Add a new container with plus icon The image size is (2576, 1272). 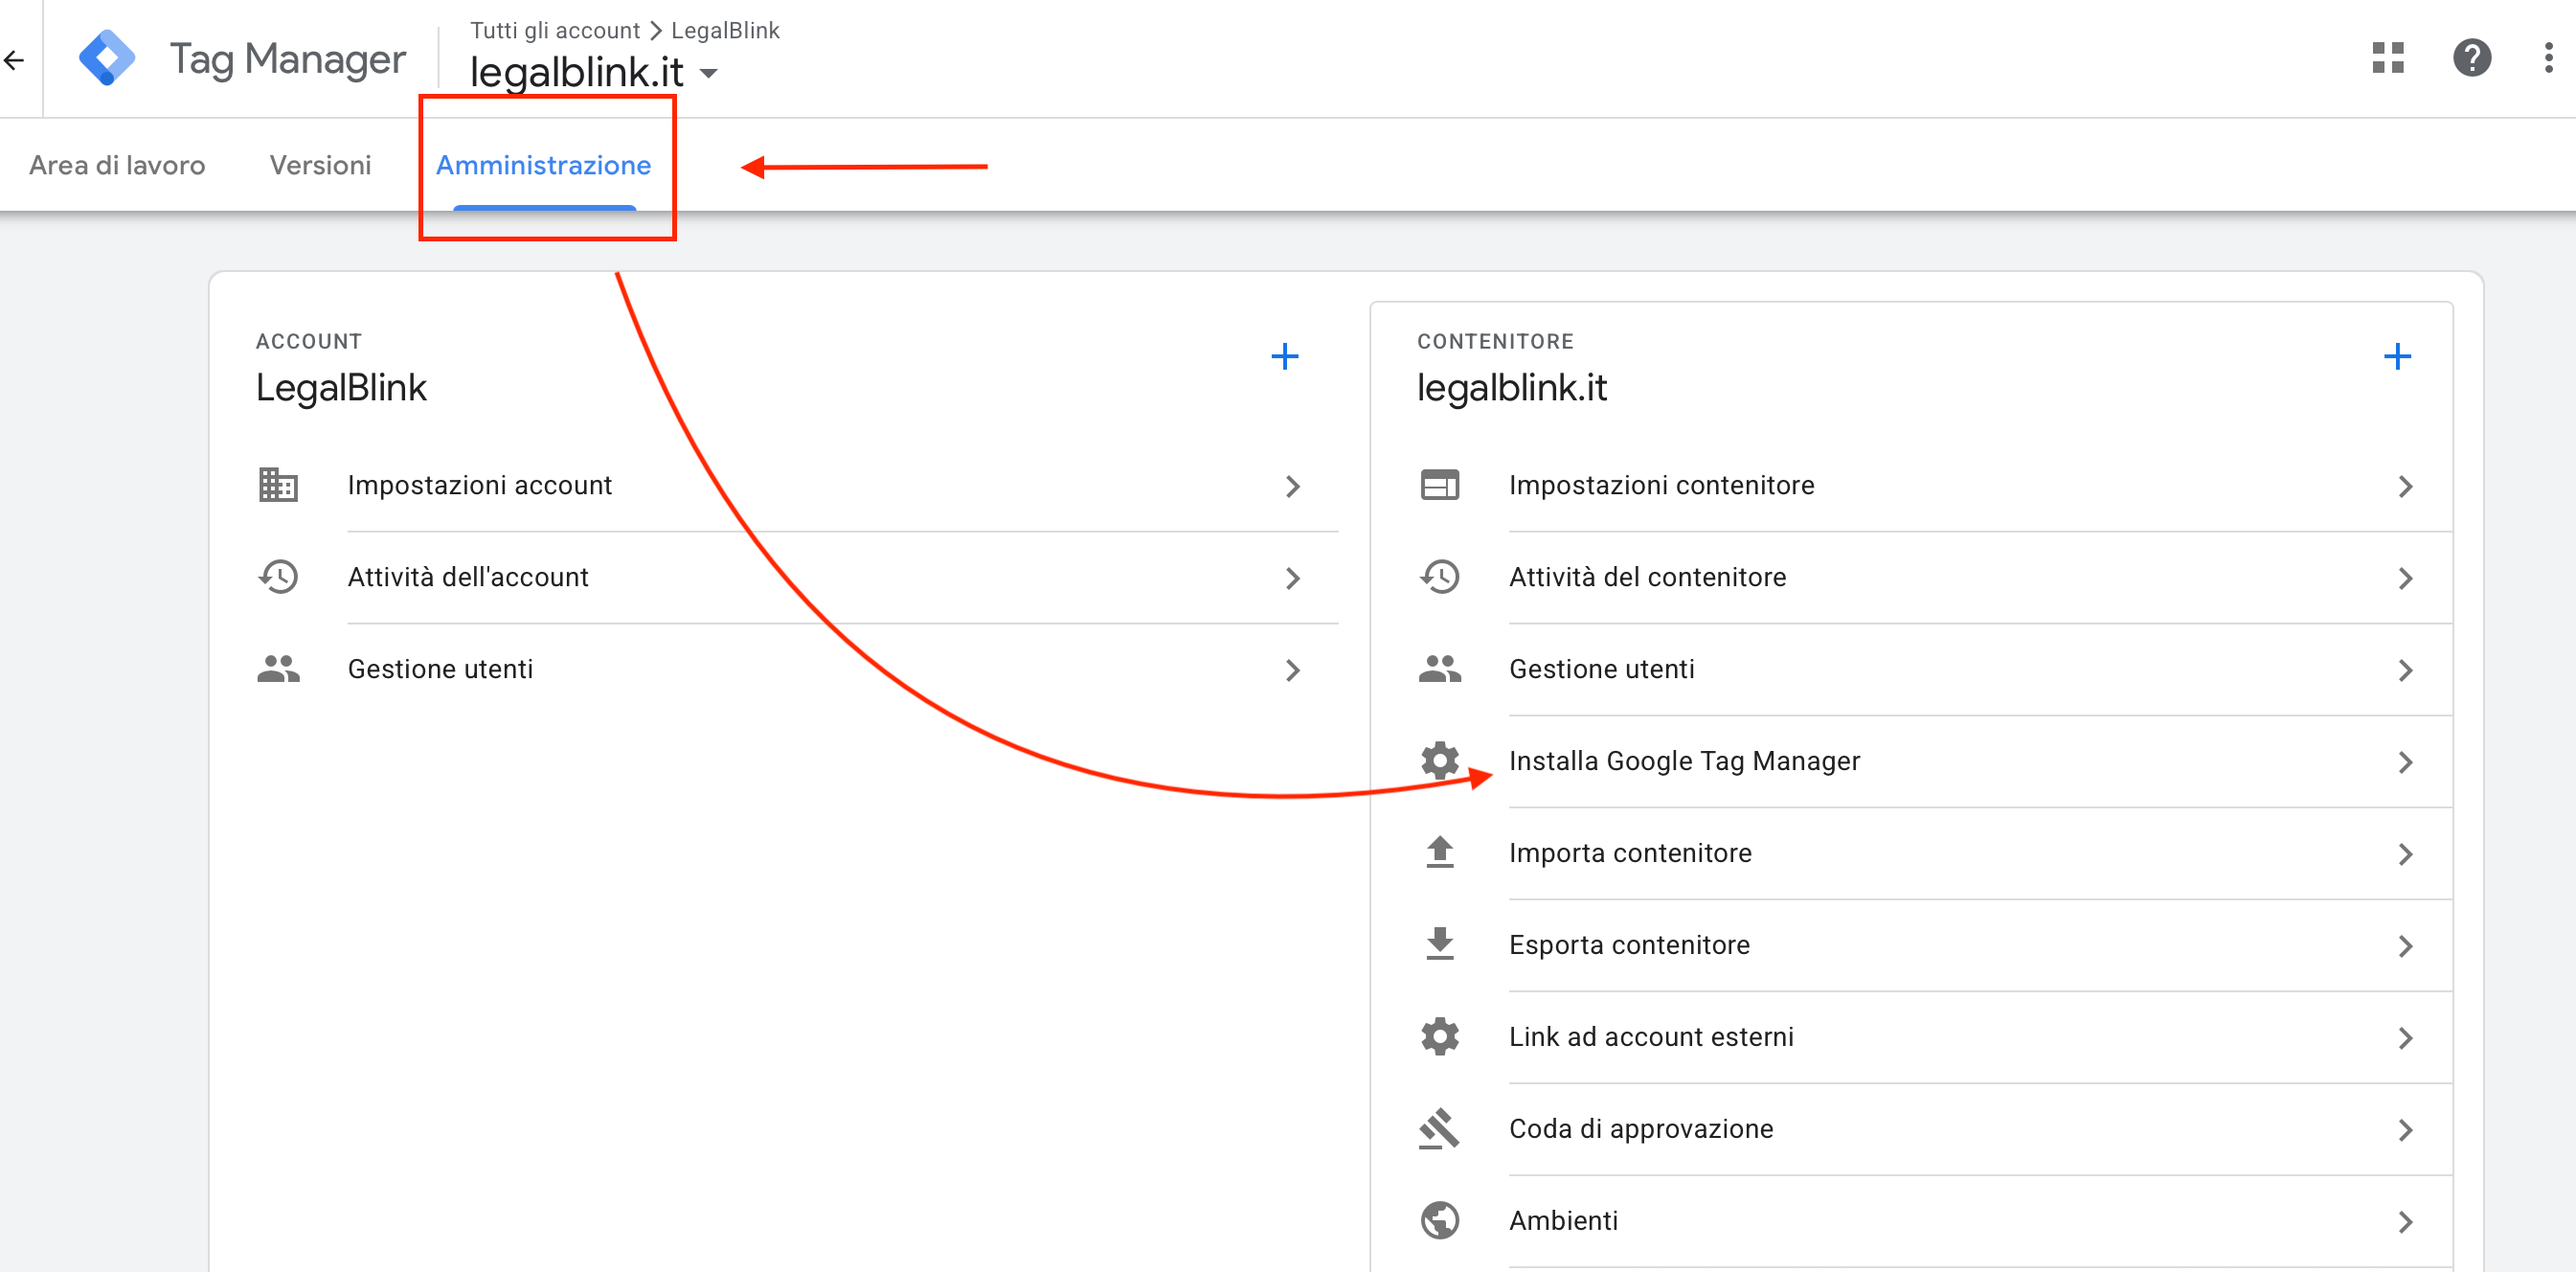point(2397,357)
